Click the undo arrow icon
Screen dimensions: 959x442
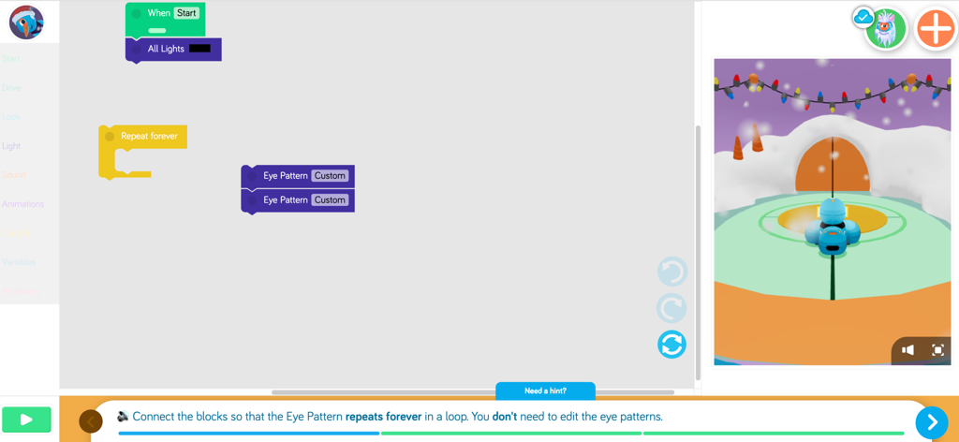tap(671, 272)
